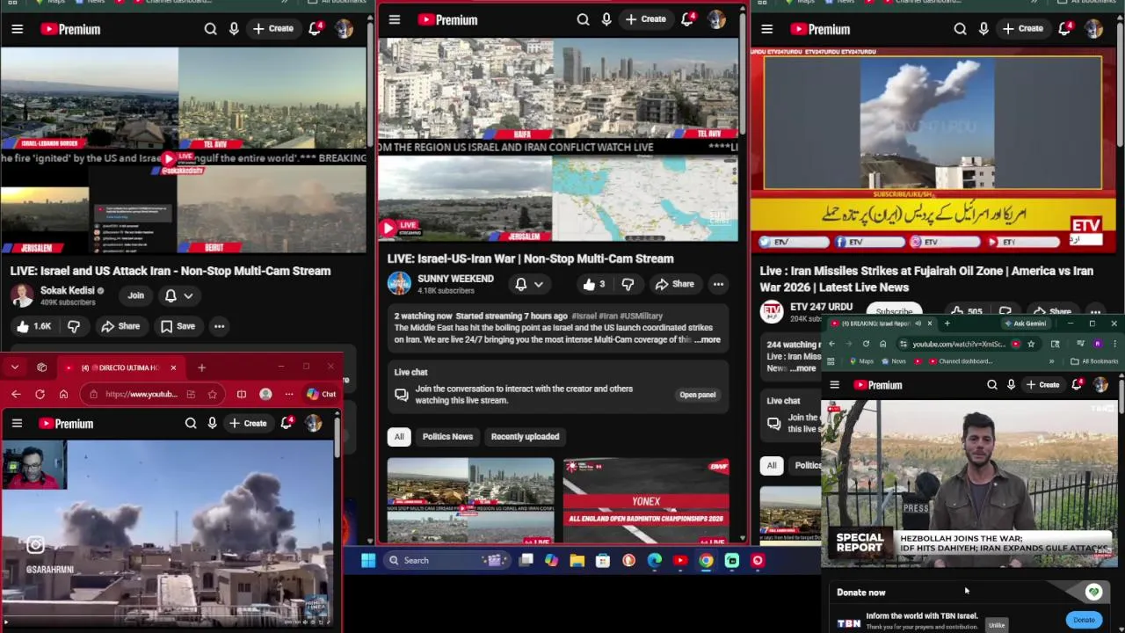Start voice search in Sokak Kedisi window
The image size is (1125, 633).
coord(234,29)
